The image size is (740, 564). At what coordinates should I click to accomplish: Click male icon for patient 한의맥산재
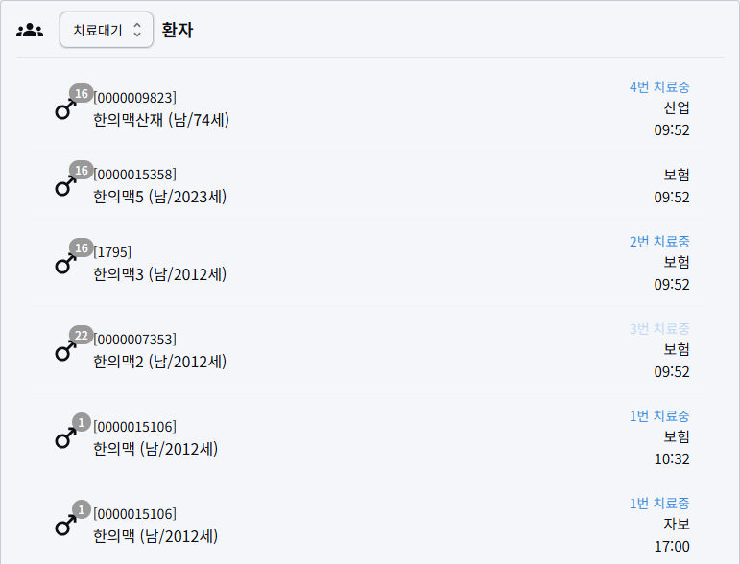(64, 110)
